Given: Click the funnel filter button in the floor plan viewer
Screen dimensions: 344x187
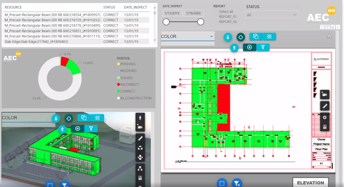Looking at the screenshot, I should point(263,47).
